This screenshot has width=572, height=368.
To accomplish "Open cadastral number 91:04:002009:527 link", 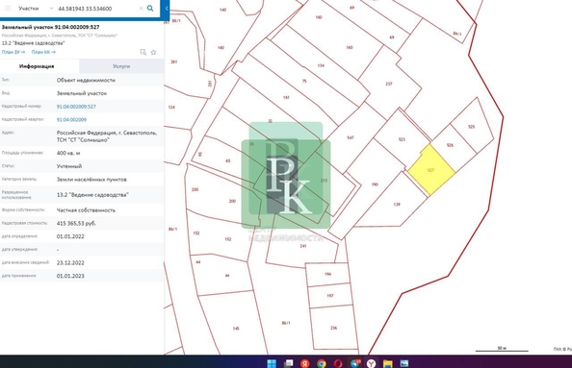I will [76, 107].
